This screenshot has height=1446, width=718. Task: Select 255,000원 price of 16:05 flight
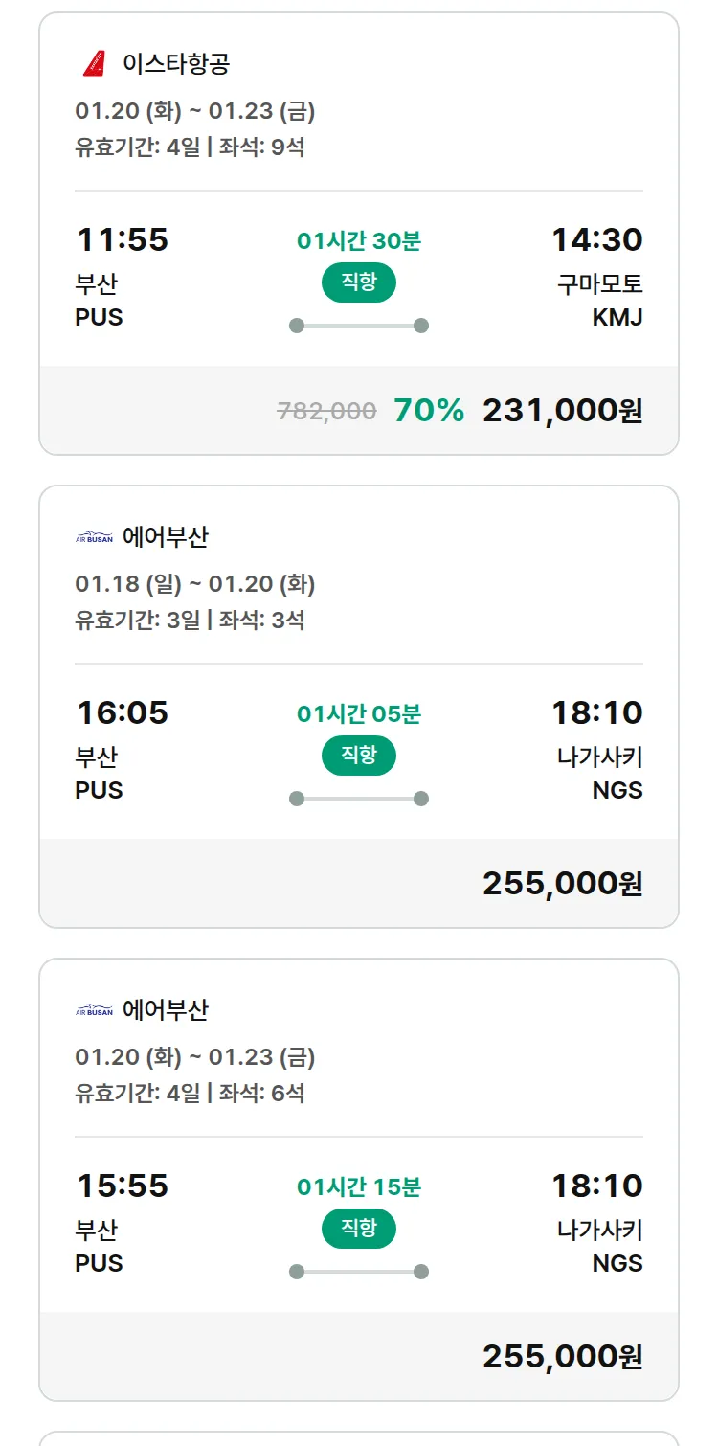coord(562,884)
